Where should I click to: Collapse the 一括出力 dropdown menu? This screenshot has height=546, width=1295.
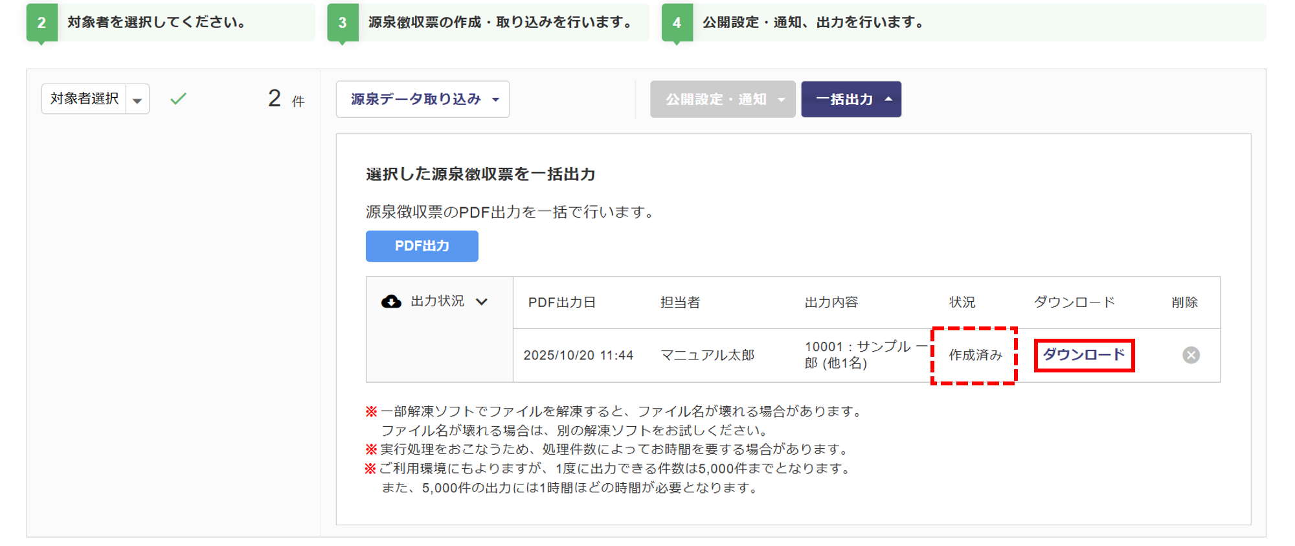point(851,99)
